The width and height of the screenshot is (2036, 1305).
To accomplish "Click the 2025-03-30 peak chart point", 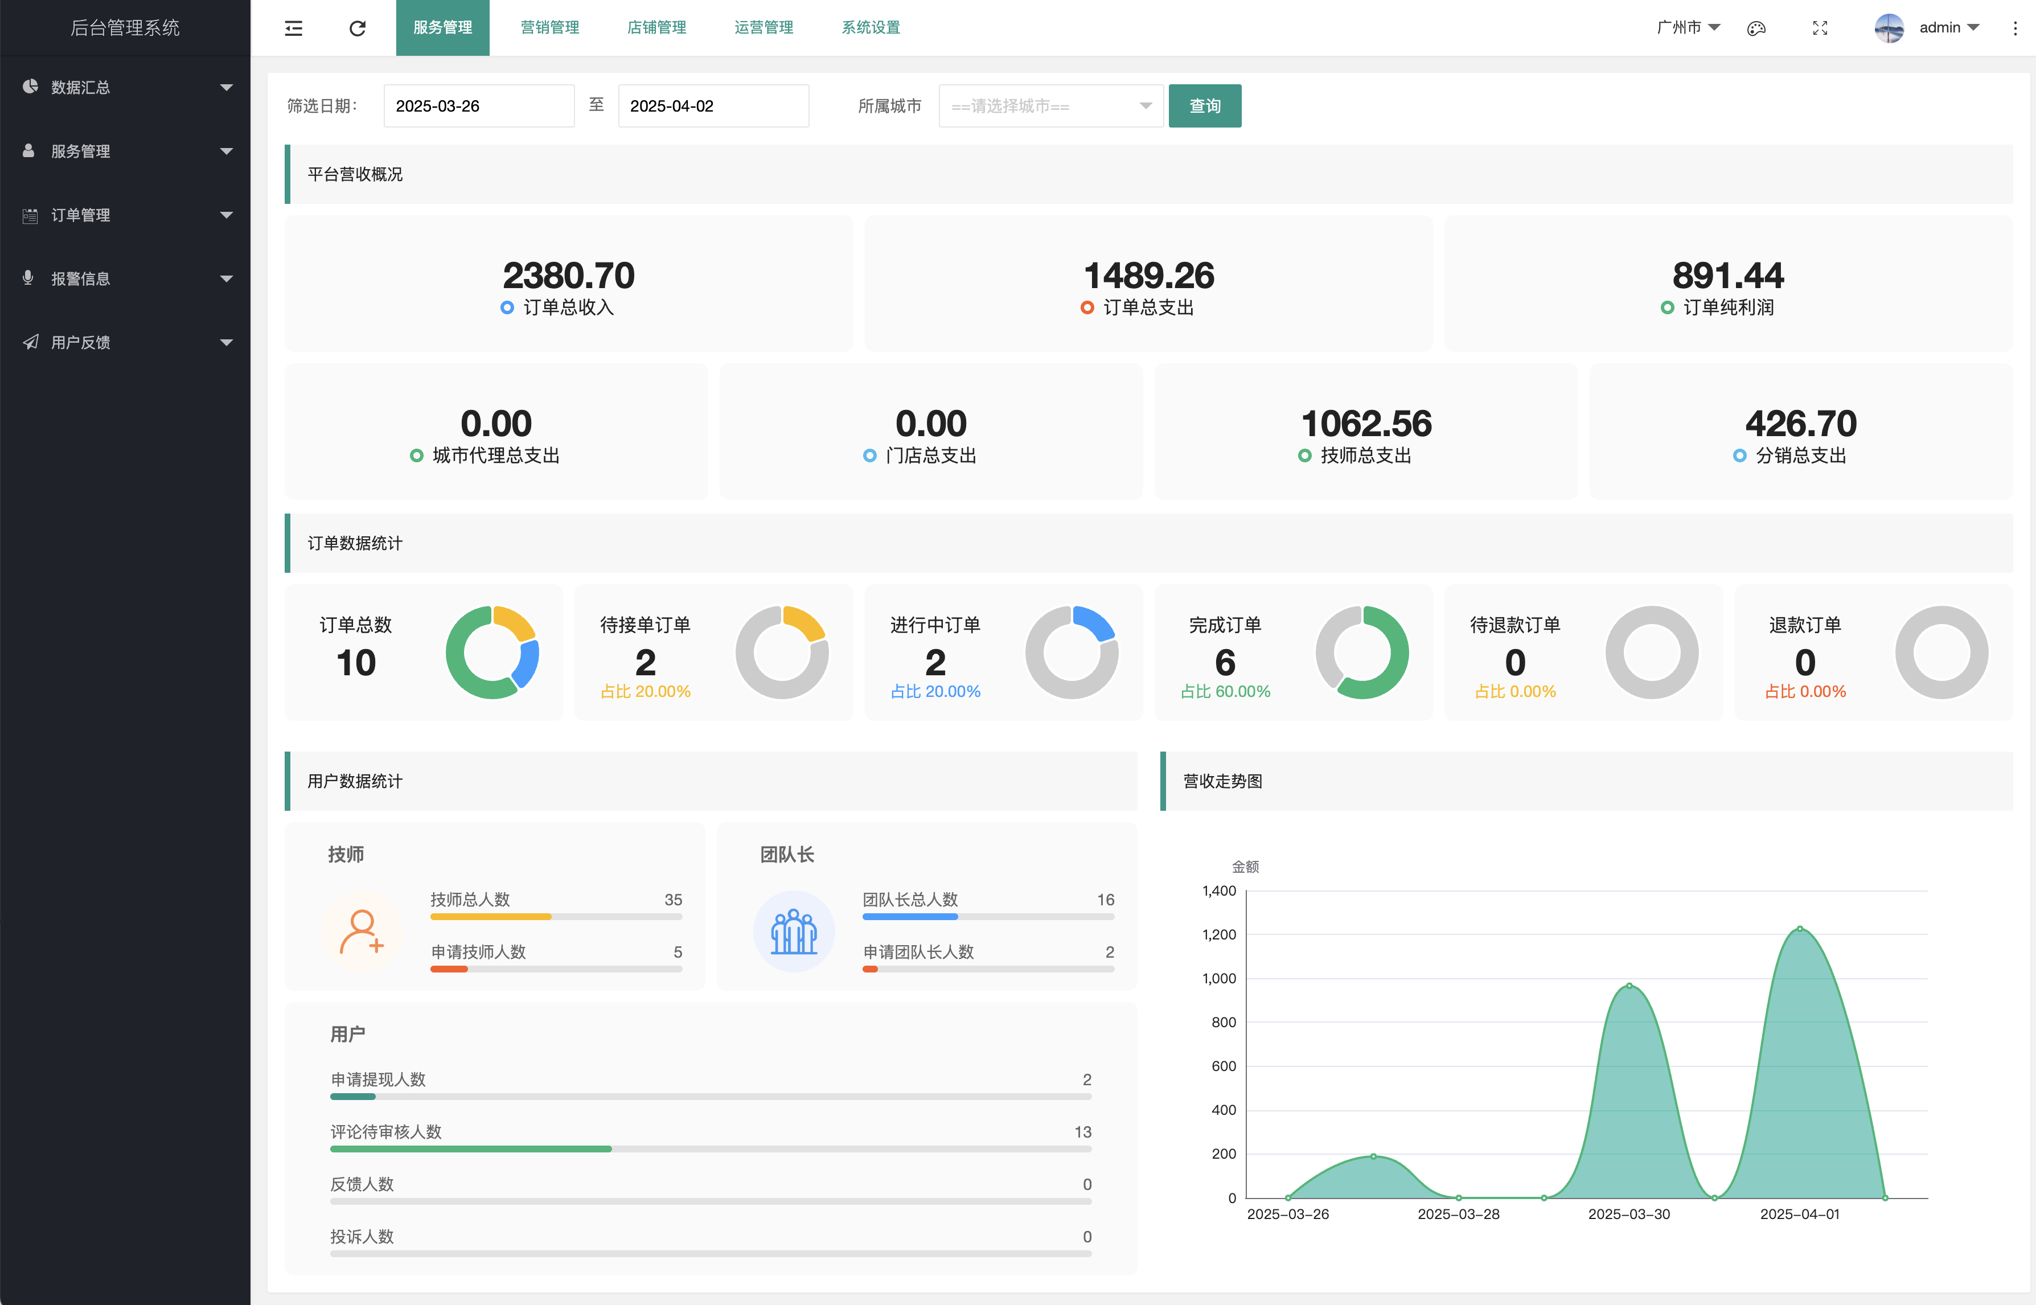I will point(1629,986).
